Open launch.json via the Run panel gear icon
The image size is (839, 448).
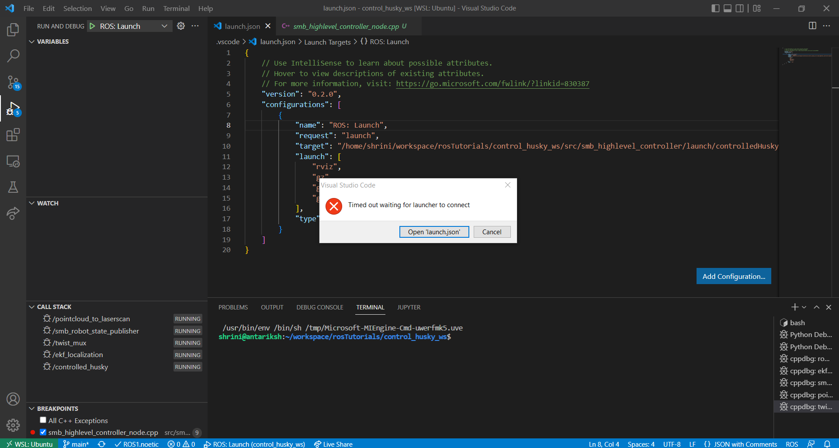(x=181, y=26)
